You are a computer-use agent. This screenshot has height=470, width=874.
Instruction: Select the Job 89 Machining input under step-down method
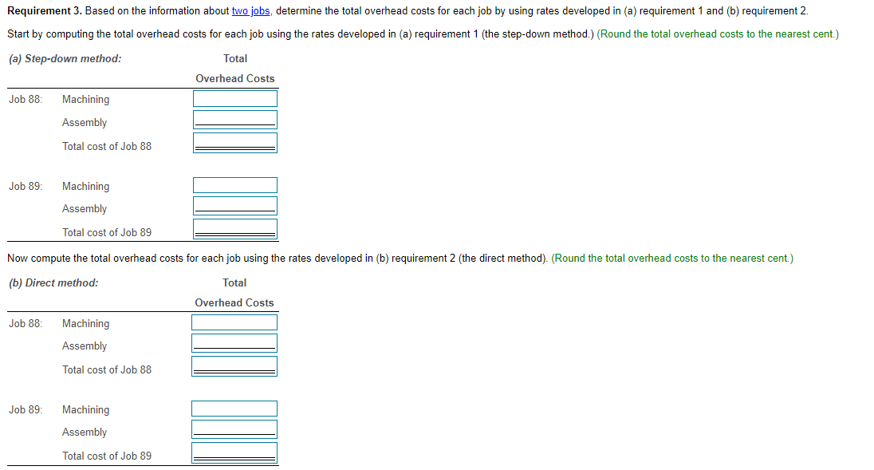(x=234, y=184)
